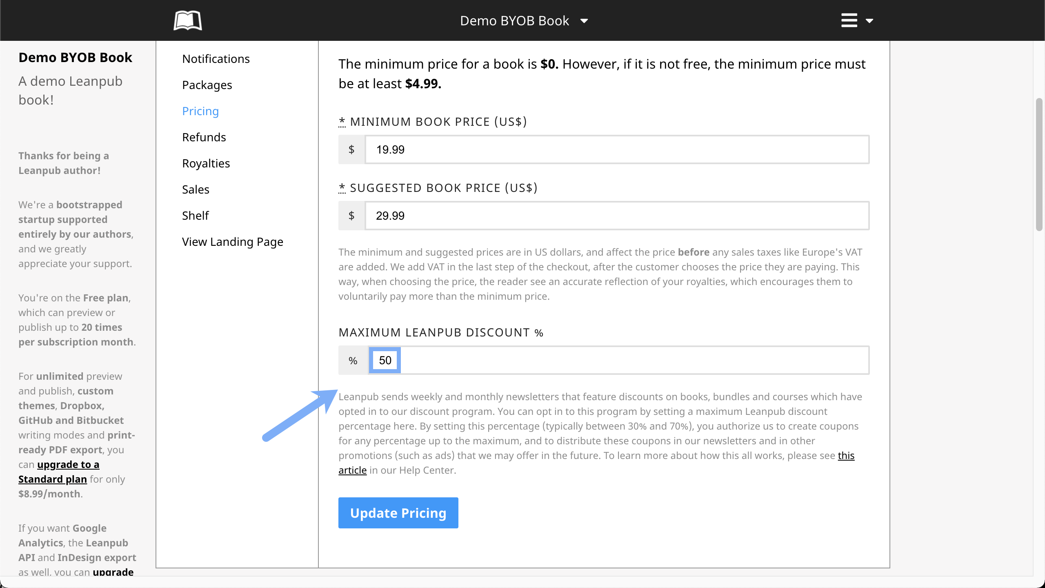The width and height of the screenshot is (1045, 588).
Task: Click the Leanpub open book logo
Action: 187,20
